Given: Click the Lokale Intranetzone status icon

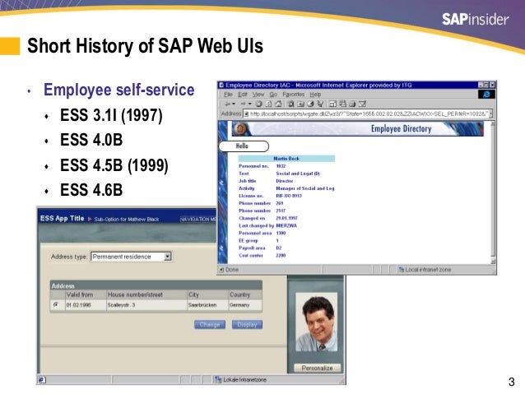Looking at the screenshot, I should [218, 380].
